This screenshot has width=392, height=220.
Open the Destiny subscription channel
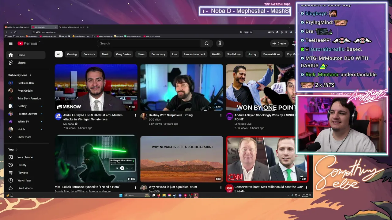(x=26, y=106)
